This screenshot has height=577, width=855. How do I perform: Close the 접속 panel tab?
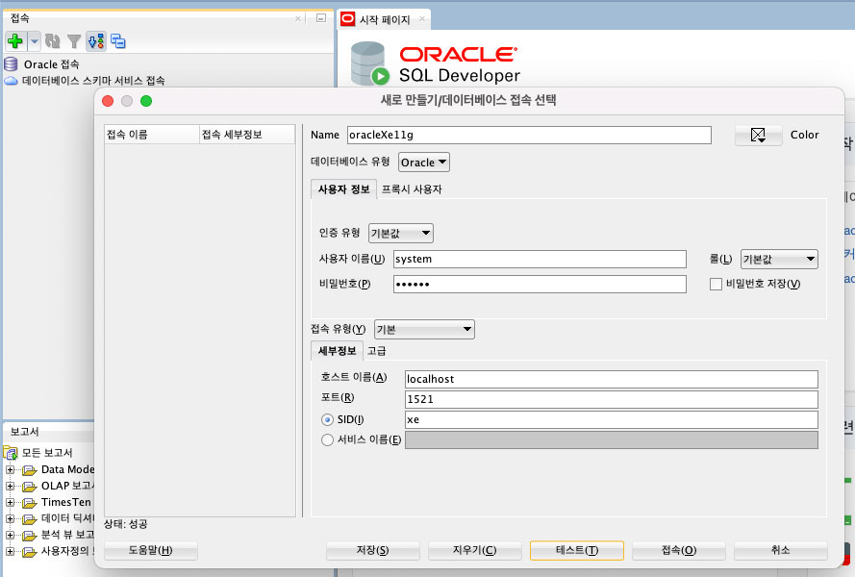(298, 18)
